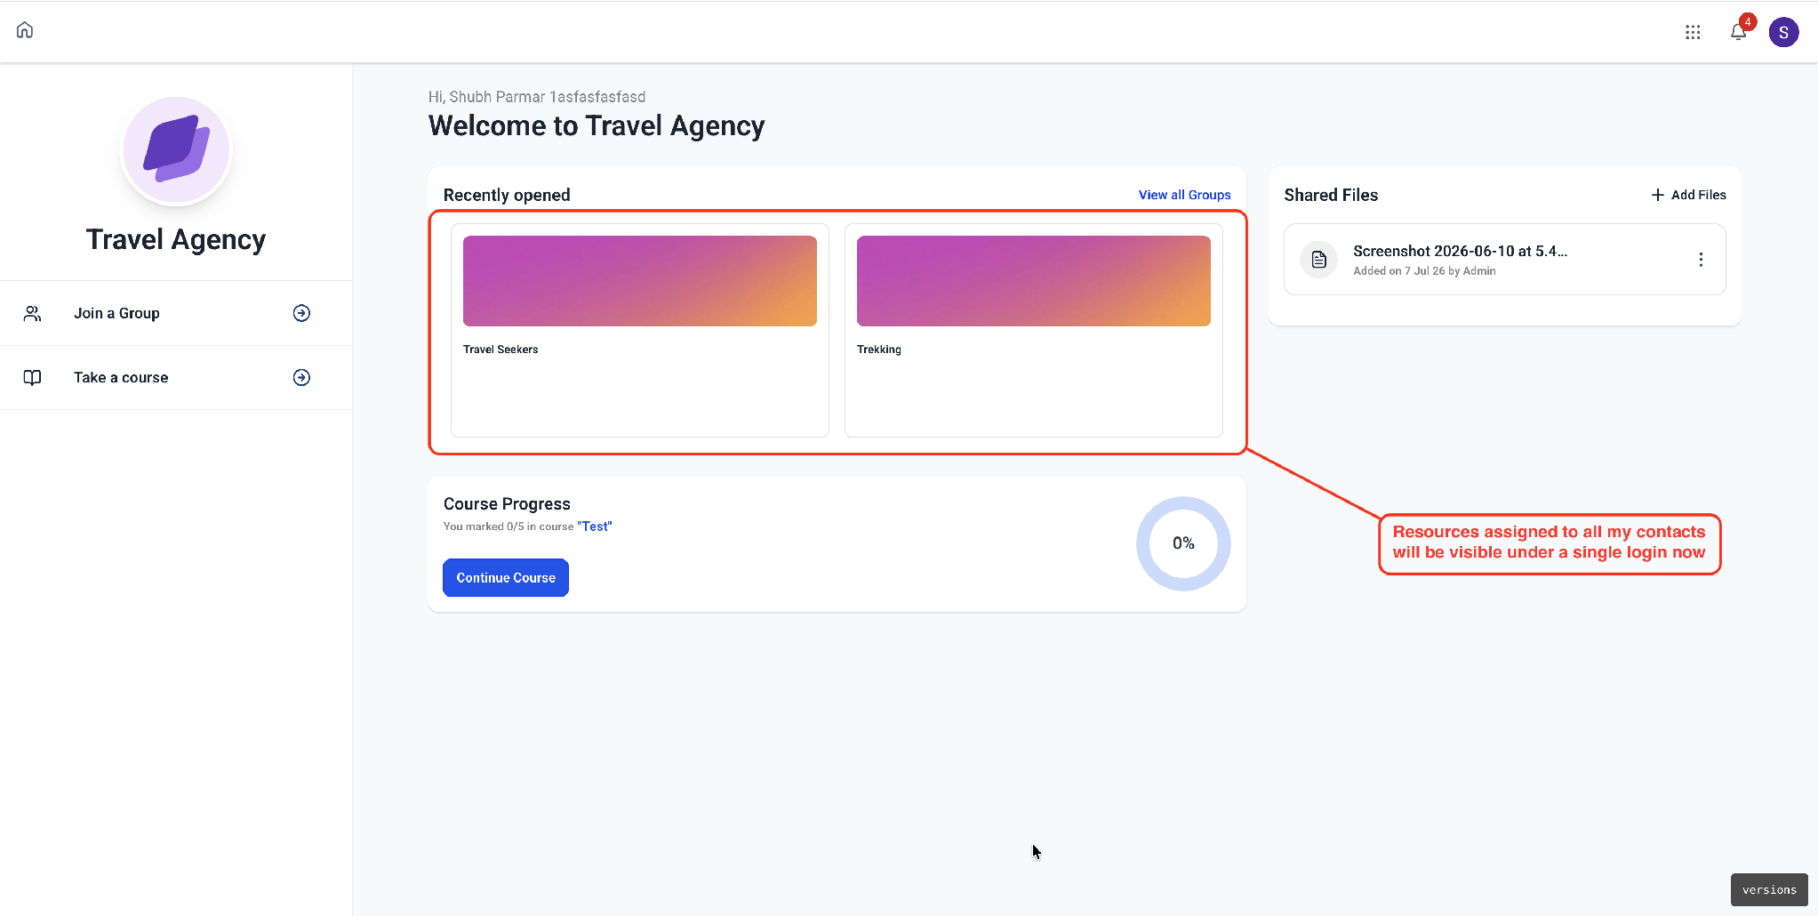Click the Shared Files heading
Screen dimensions: 1818x916
(x=1331, y=195)
